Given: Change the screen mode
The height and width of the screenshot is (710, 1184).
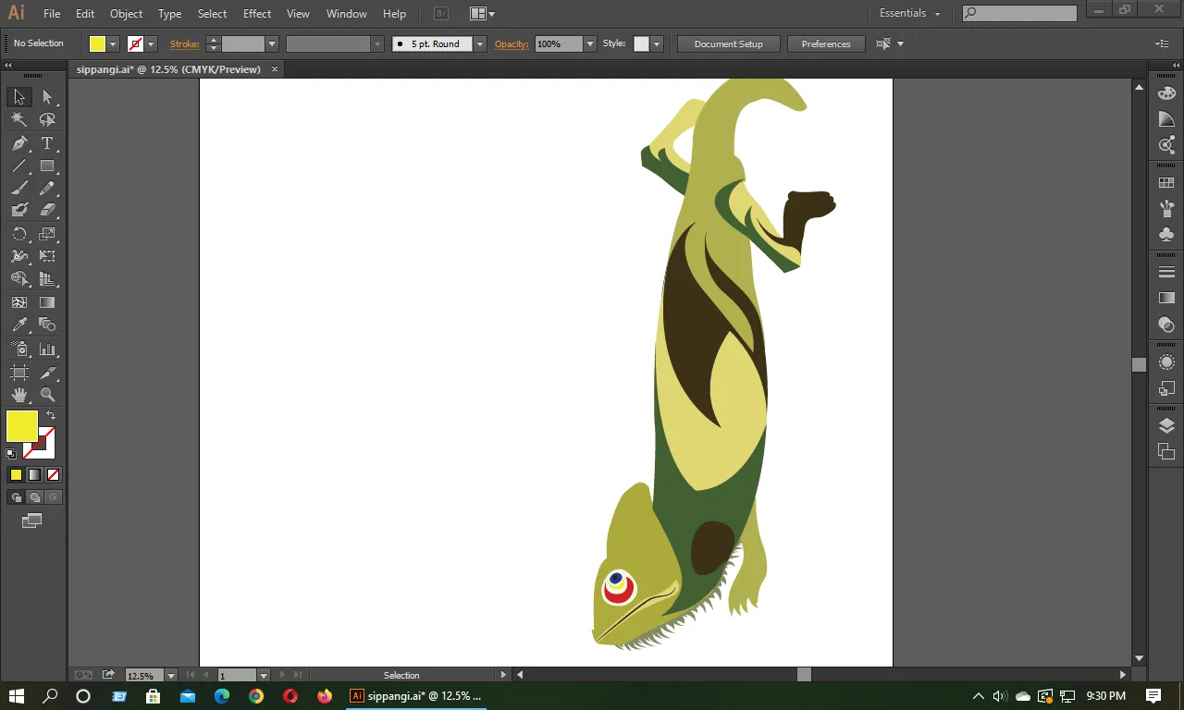Looking at the screenshot, I should coord(32,521).
